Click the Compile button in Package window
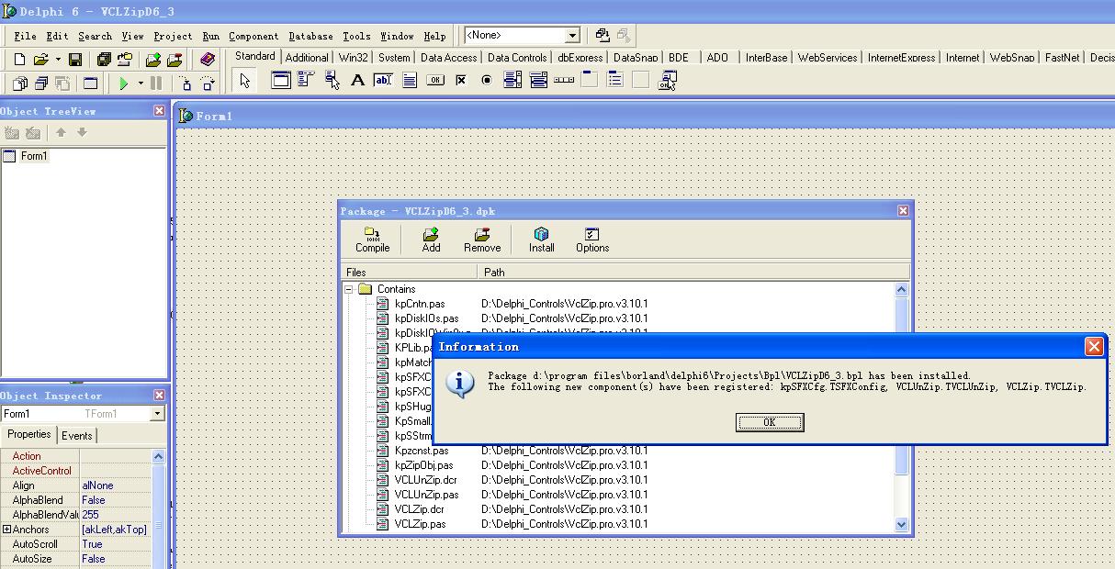 tap(373, 240)
